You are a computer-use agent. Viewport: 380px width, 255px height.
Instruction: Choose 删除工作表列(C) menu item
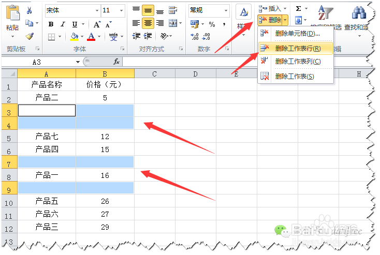(x=295, y=61)
